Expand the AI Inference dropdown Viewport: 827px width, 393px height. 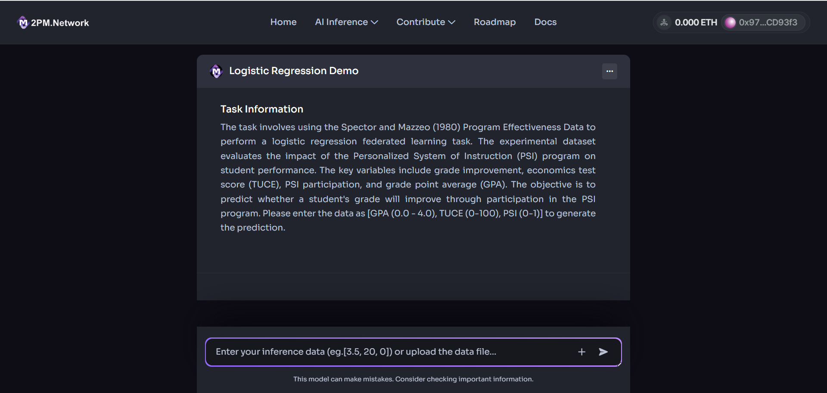(346, 22)
